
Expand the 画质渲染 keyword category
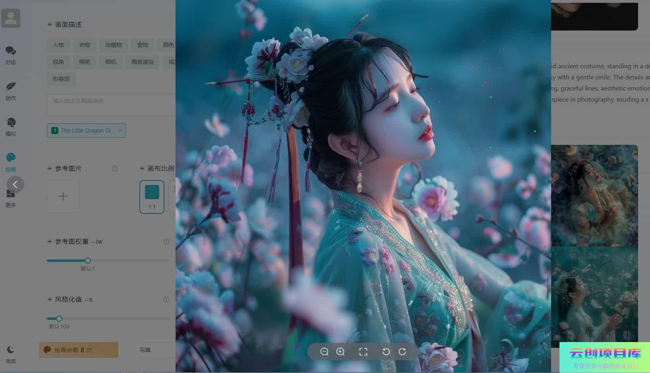click(x=143, y=62)
